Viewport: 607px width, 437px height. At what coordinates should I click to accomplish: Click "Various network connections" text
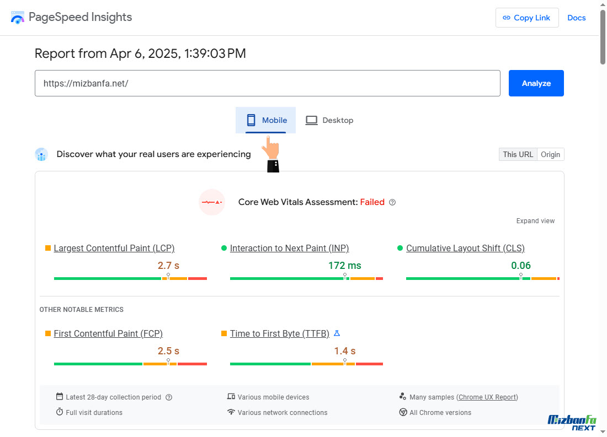(283, 413)
